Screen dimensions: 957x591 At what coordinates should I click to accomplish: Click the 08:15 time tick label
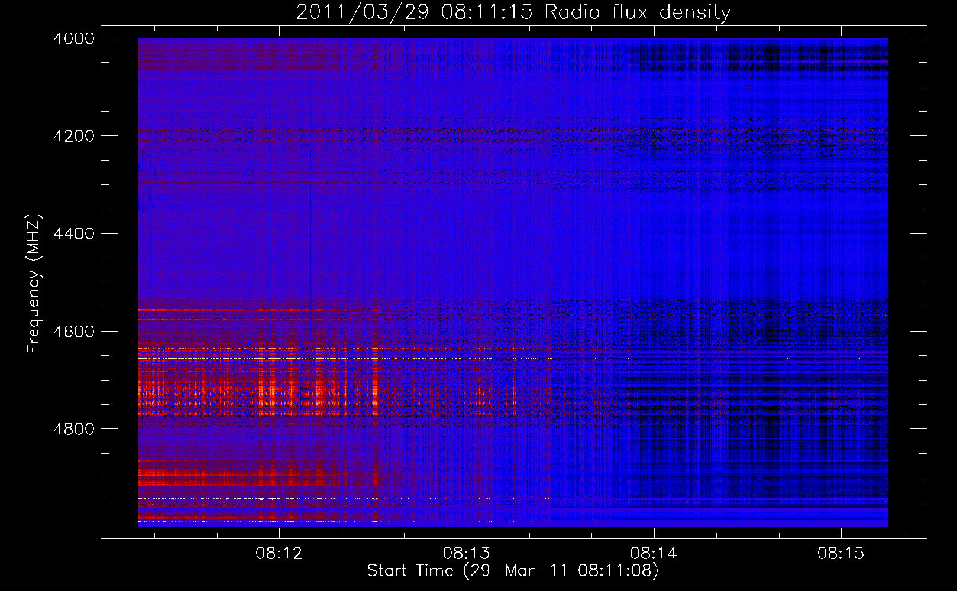[841, 554]
